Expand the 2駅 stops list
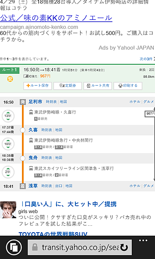Viewport: 155px width, 259px height. tap(8, 172)
